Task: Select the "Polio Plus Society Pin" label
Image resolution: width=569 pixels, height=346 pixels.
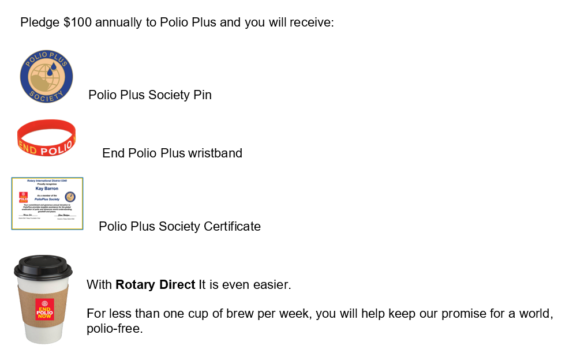Action: click(x=149, y=95)
